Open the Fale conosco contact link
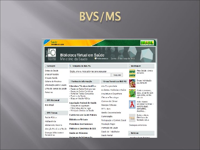 [x=101, y=58]
